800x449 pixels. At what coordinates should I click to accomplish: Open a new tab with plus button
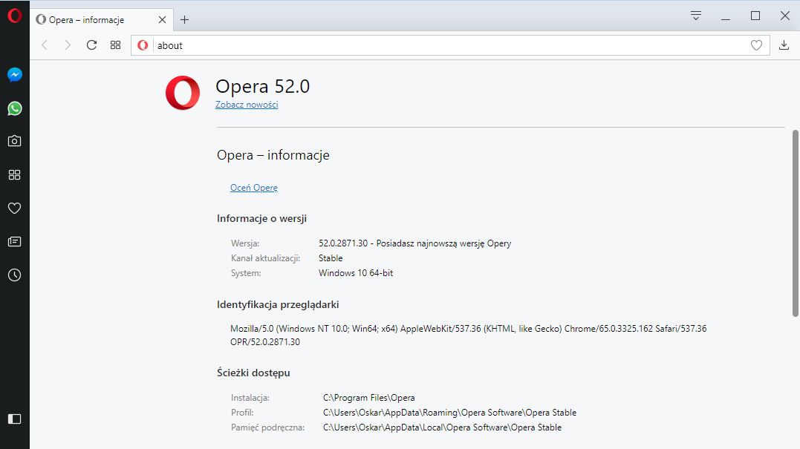(x=185, y=20)
